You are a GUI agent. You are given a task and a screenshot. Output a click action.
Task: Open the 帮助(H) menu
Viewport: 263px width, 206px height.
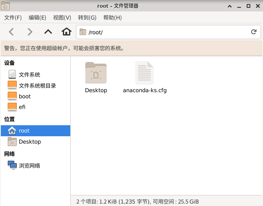tap(112, 18)
